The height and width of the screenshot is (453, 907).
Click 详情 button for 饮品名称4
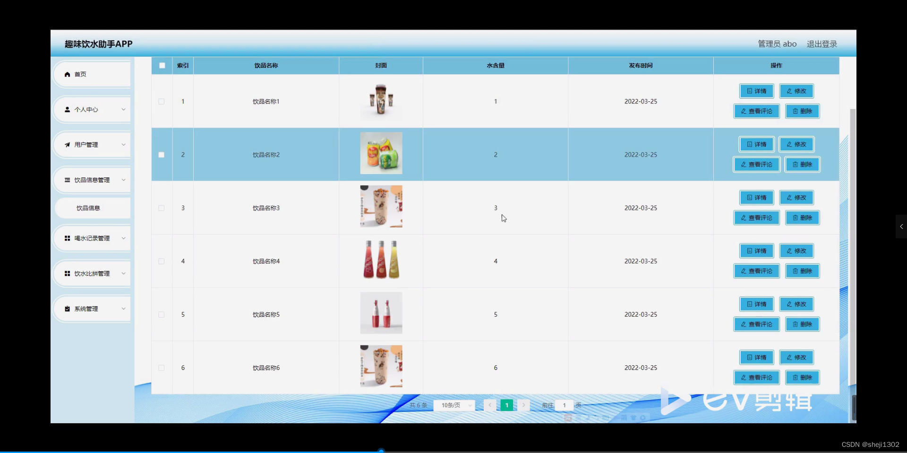click(x=756, y=251)
